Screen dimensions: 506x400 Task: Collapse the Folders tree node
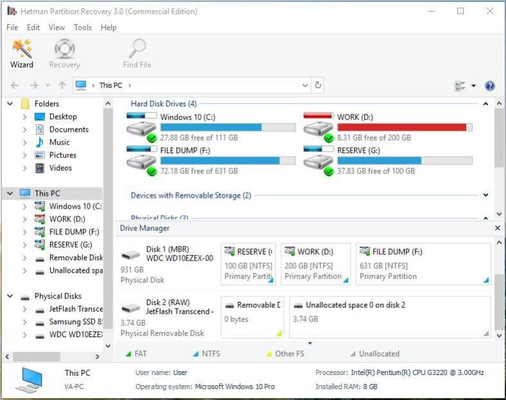pos(10,103)
